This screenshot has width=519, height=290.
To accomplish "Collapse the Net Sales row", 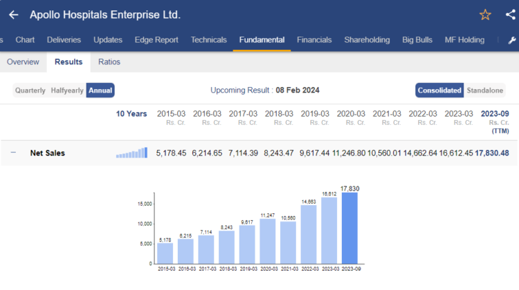I will tap(14, 153).
